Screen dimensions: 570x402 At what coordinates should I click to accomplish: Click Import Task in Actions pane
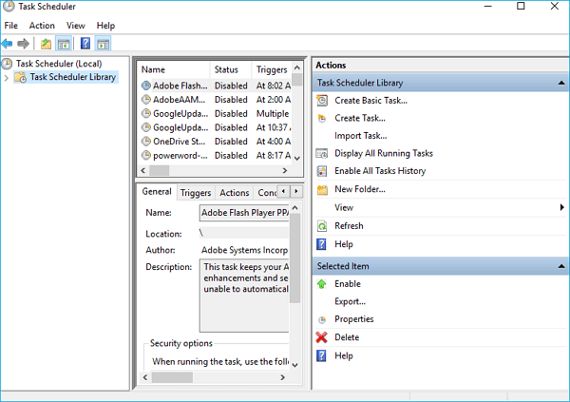tap(360, 136)
